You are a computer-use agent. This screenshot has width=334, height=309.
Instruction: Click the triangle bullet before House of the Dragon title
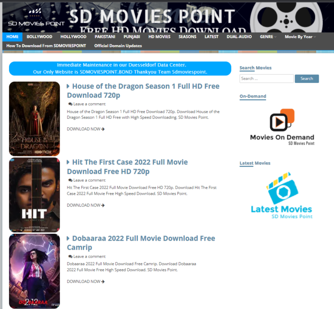pos(68,86)
